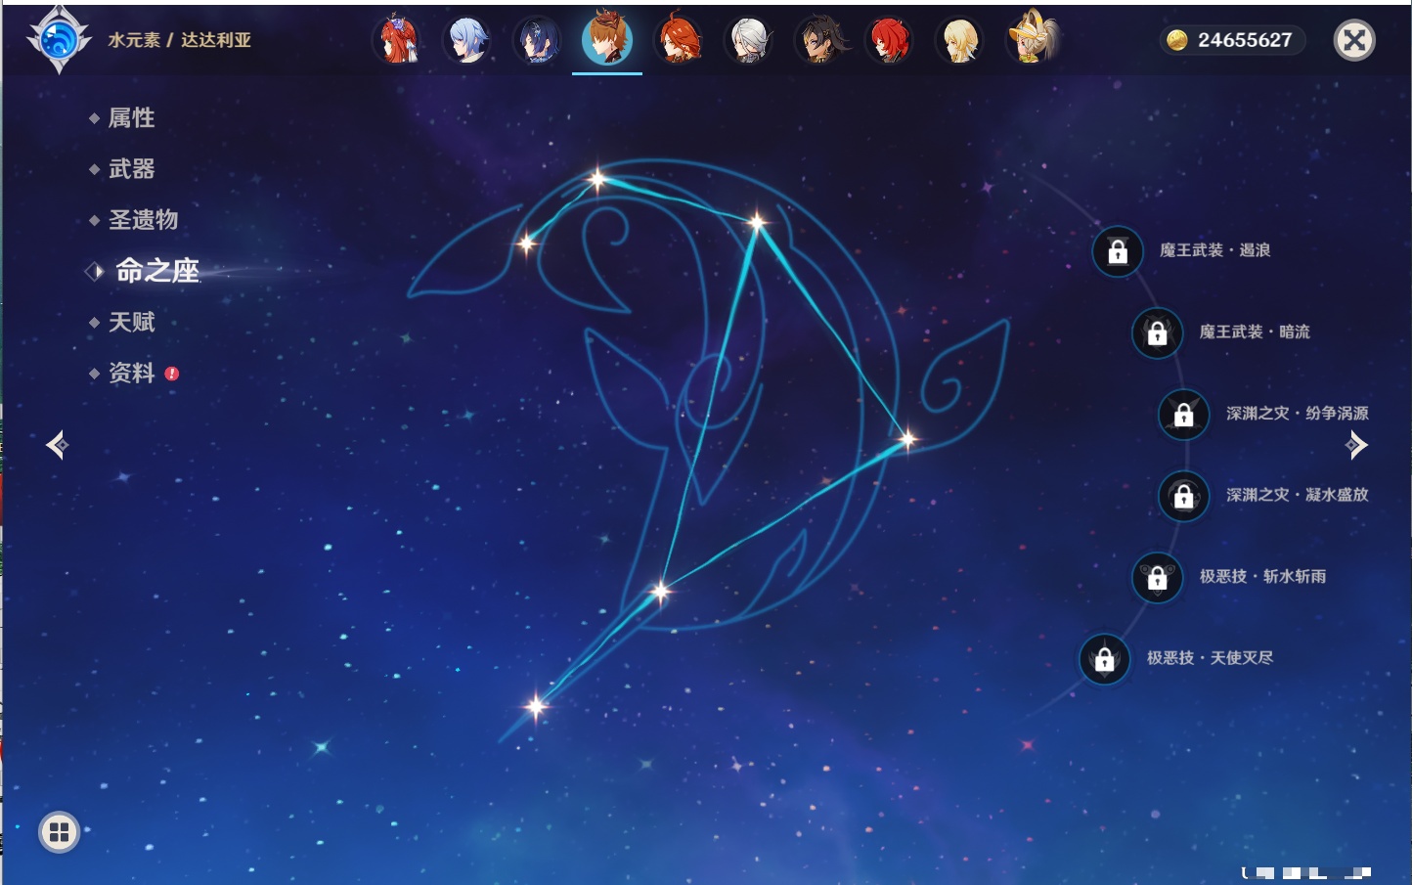
Task: Click the lock icon beside 深渊之灾·纷争涡源
Action: pos(1183,415)
